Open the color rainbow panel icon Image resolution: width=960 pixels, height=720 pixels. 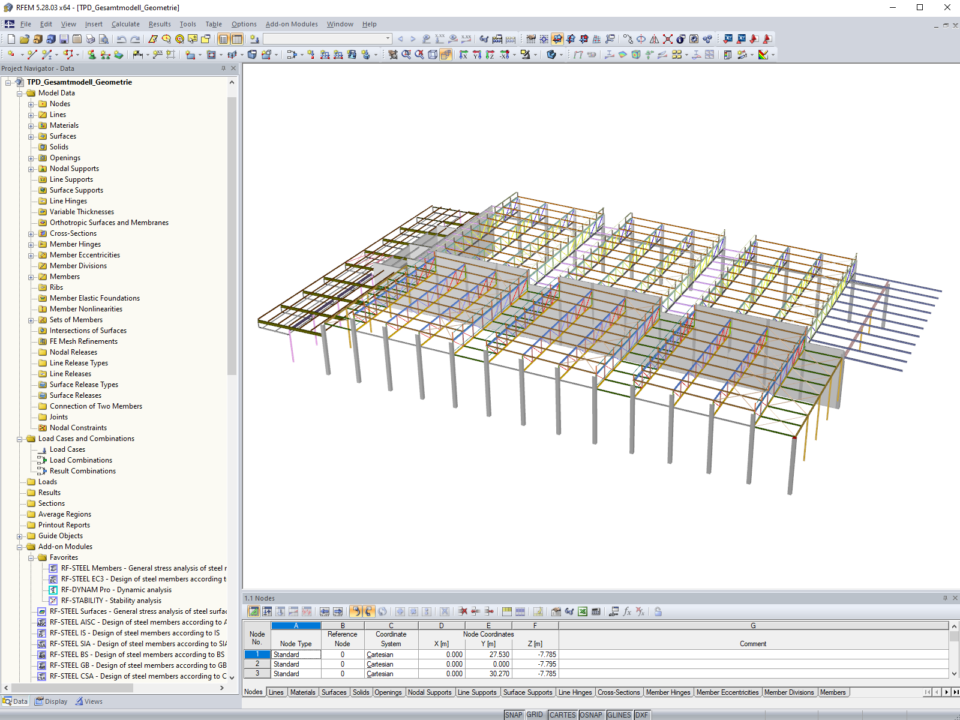coord(763,55)
